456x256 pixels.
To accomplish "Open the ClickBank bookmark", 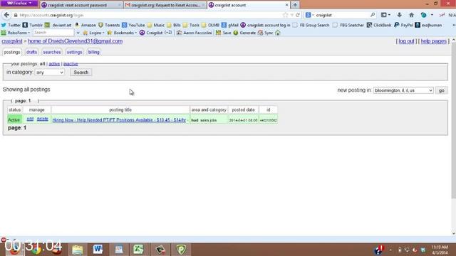I will pyautogui.click(x=379, y=26).
